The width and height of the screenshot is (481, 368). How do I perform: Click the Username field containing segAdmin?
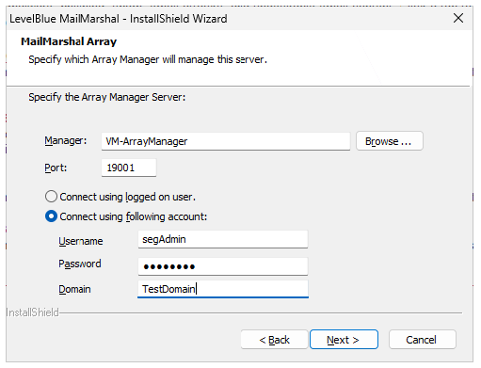(223, 239)
